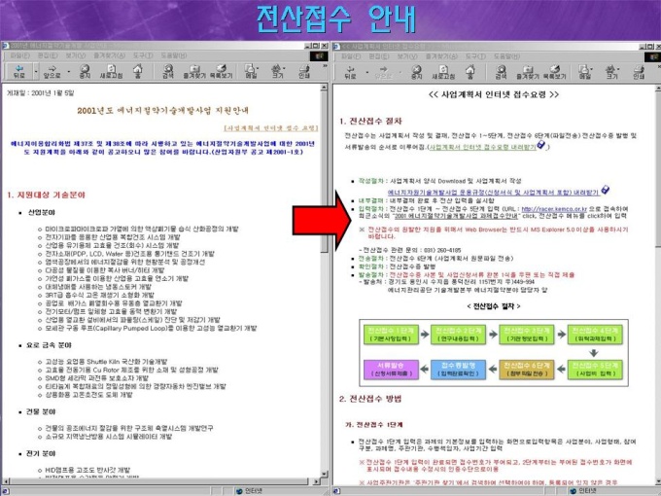The height and width of the screenshot is (496, 661).
Task: Click the disk download icon after 접수요령 내려받기 link
Action: (540, 145)
